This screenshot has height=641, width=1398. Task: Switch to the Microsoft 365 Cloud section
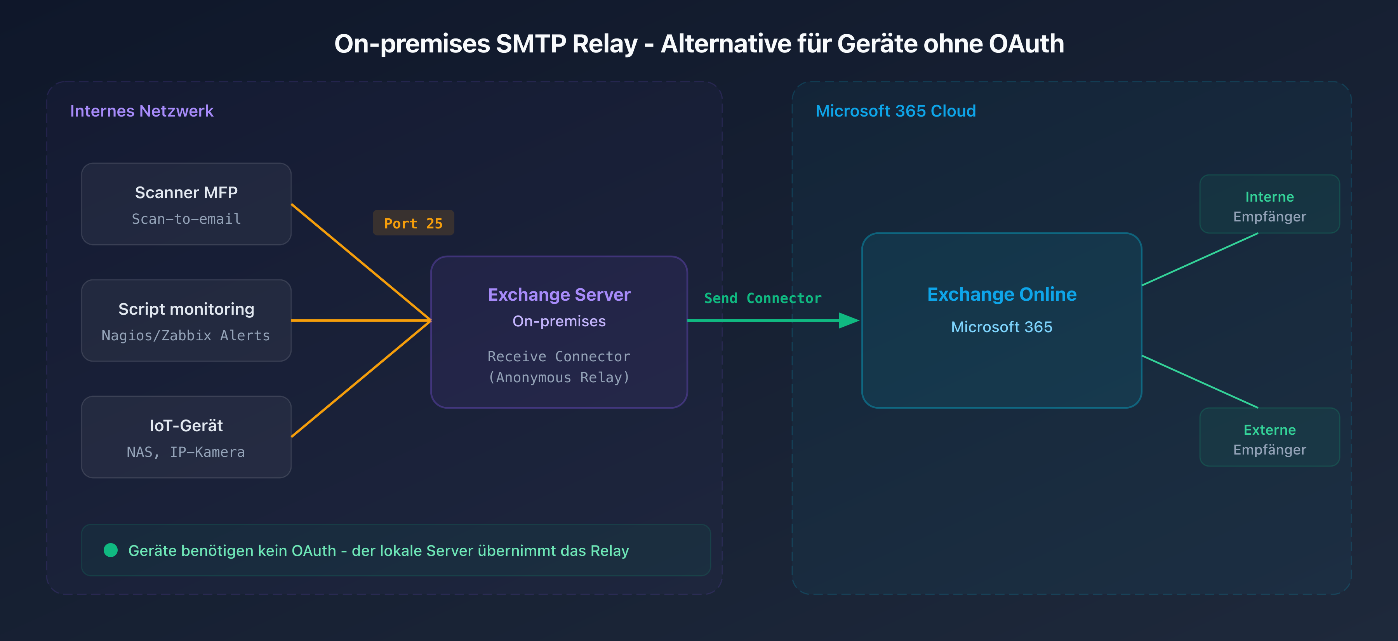[x=896, y=111]
